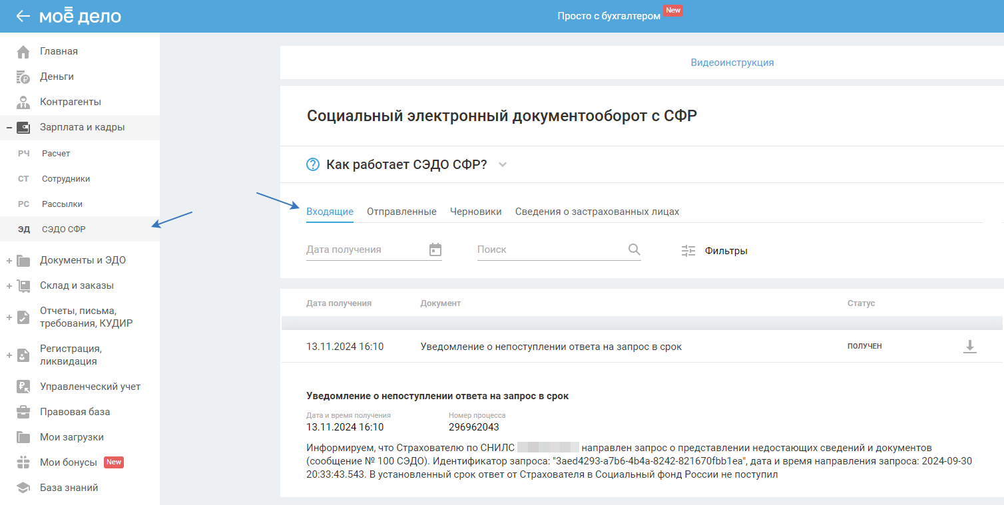Screen dimensions: 1004x505
Task: Expand the Документы и ЭДО section
Action: tap(9, 260)
